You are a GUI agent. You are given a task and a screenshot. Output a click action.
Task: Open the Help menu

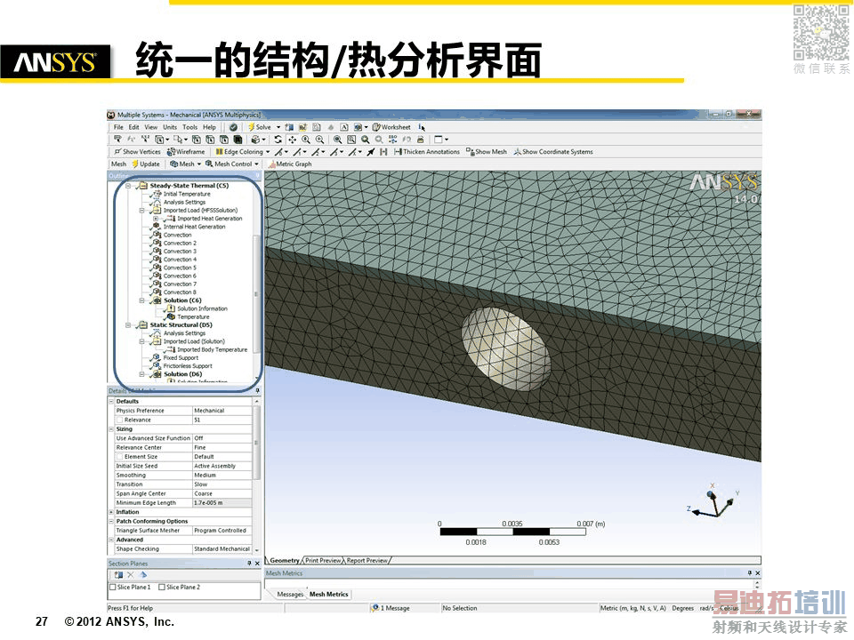click(x=210, y=127)
